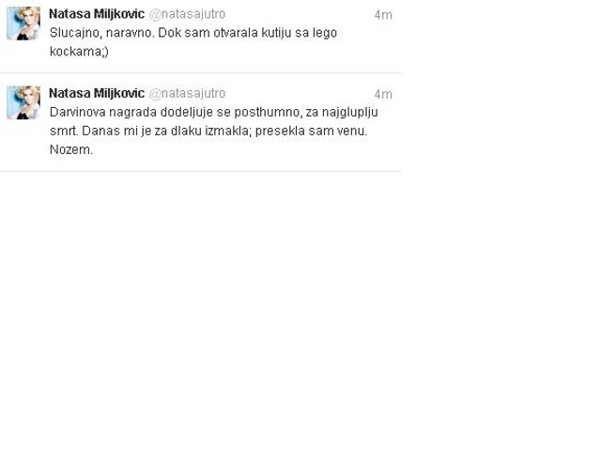Viewport: 601px width, 451px height.
Task: Open Natasa Miljkovic's profile from the top tweet
Action: (97, 14)
